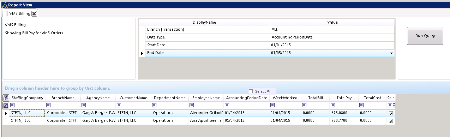Open TotalCost column filter operator icon

coord(362,105)
